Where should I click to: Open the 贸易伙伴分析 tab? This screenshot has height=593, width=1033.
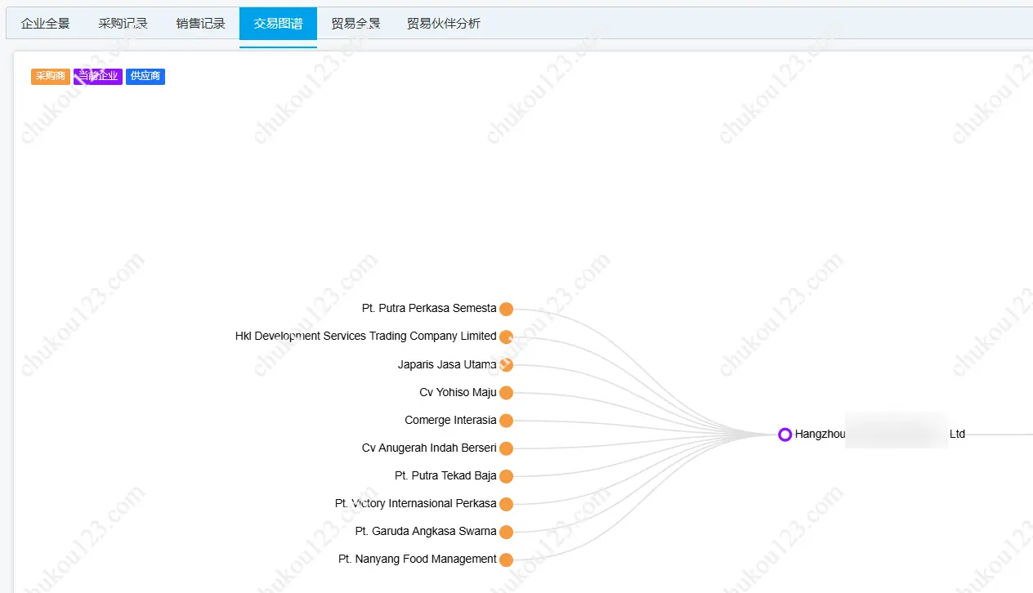[444, 24]
